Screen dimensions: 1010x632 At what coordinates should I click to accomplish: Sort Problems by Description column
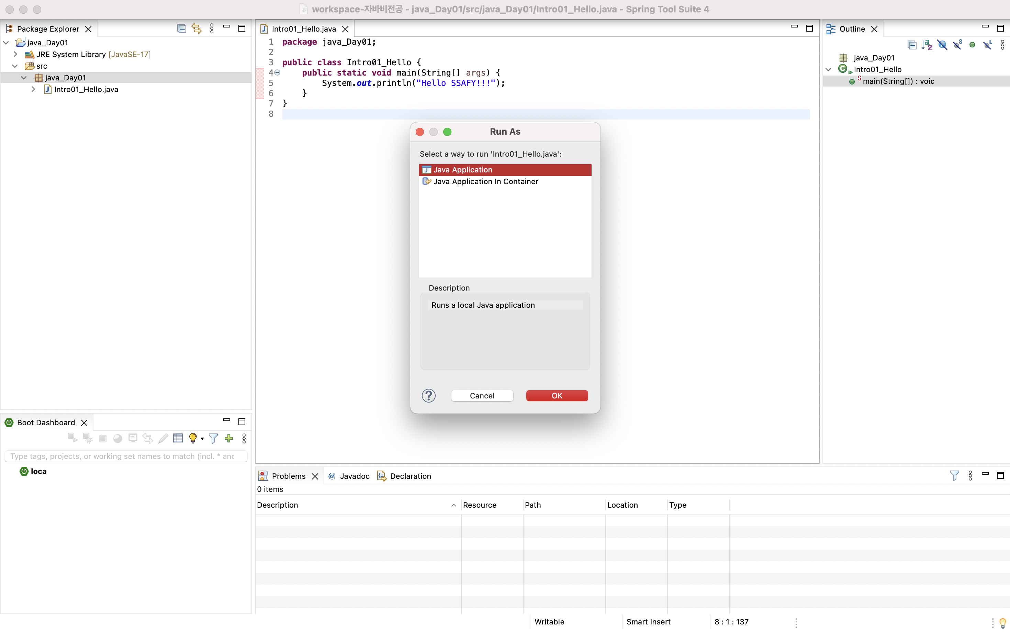[358, 505]
